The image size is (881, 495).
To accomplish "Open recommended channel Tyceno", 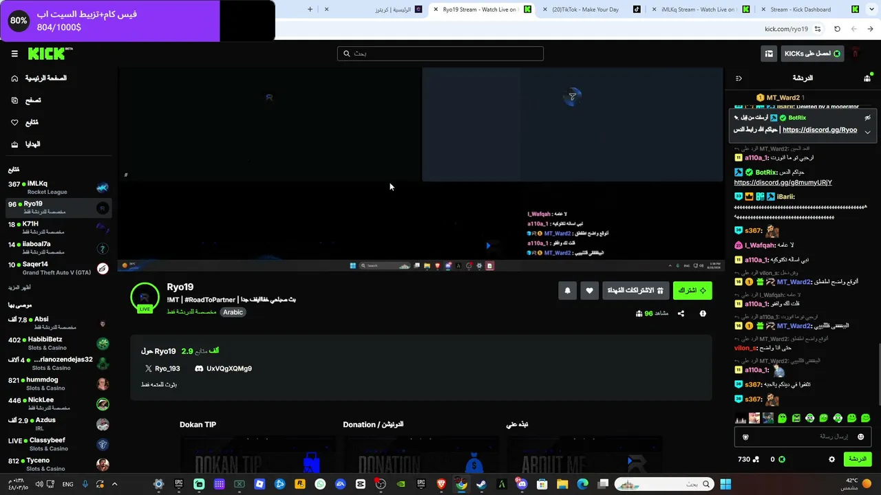I will pos(59,464).
